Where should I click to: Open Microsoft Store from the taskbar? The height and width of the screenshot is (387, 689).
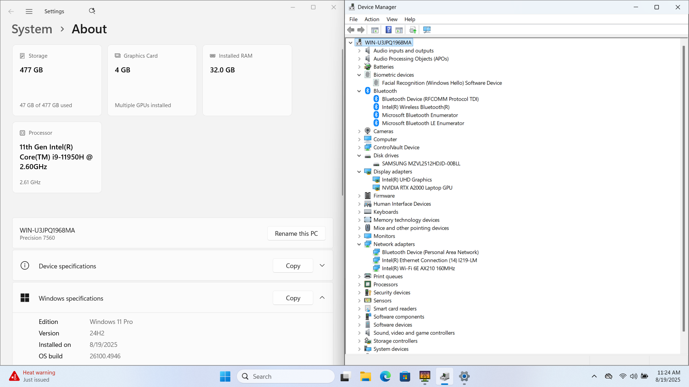tap(405, 376)
